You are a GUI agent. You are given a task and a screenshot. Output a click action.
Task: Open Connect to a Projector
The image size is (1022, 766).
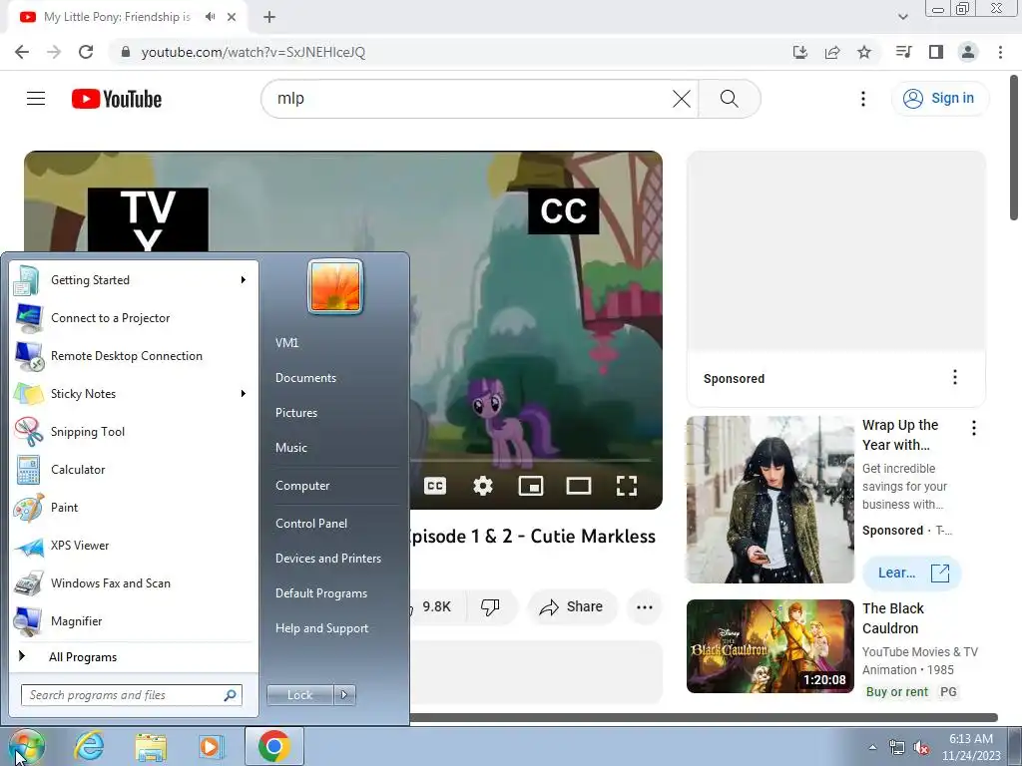[135, 318]
